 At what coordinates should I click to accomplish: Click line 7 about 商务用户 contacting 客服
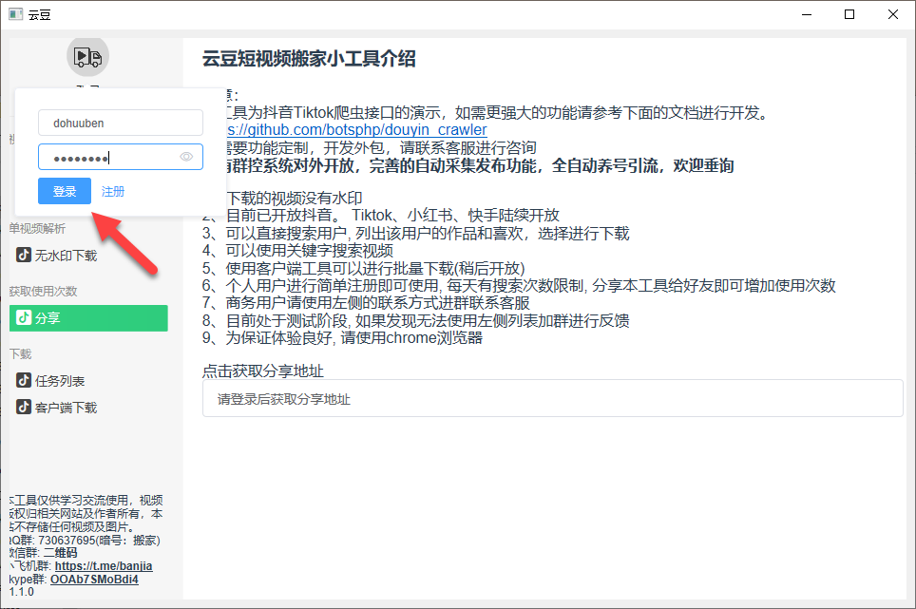[x=366, y=303]
